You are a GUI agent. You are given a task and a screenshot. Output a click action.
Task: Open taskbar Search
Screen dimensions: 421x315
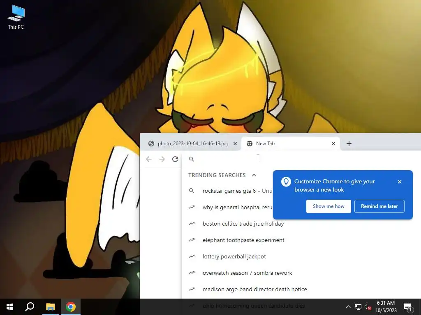pyautogui.click(x=30, y=307)
